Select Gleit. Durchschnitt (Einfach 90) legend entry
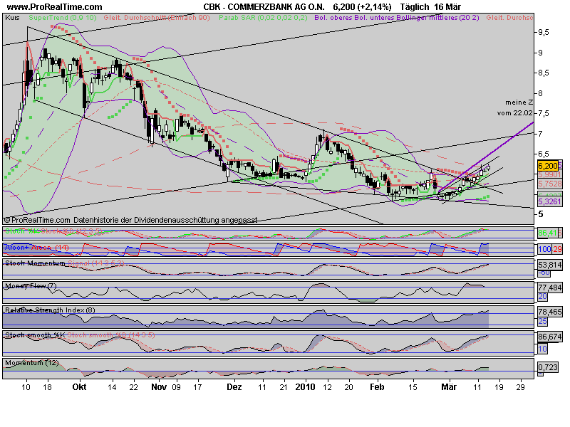The height and width of the screenshot is (427, 570). coord(157,17)
